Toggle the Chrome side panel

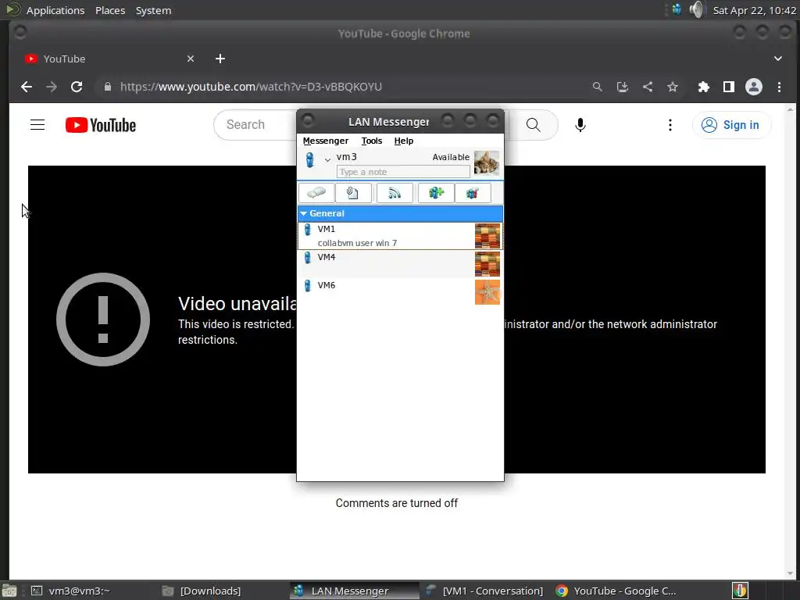[x=729, y=87]
